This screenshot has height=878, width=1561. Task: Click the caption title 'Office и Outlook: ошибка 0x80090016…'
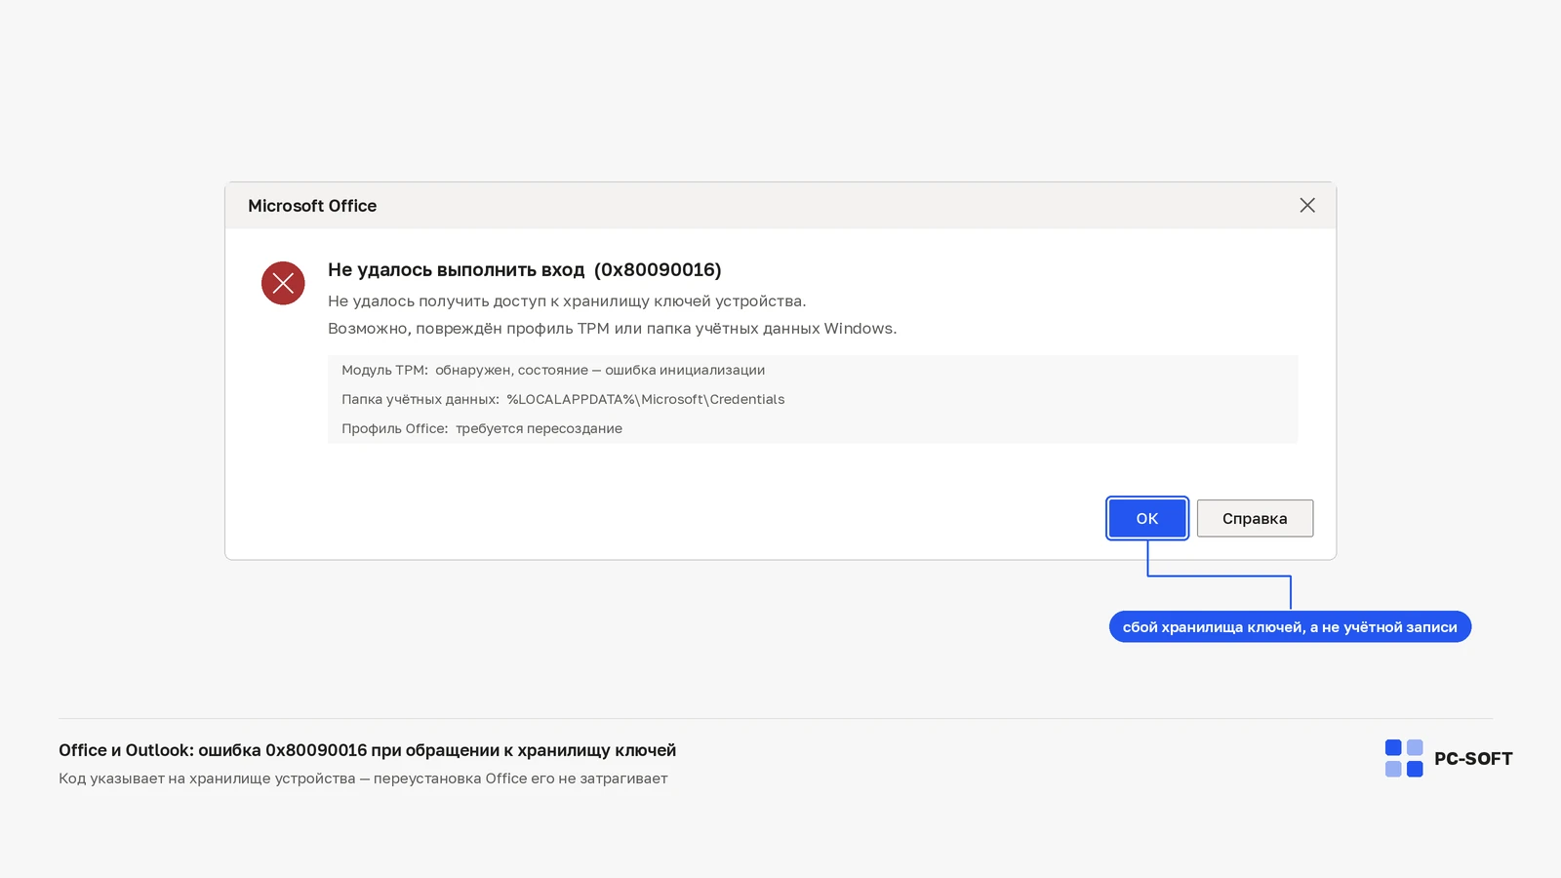(x=367, y=750)
